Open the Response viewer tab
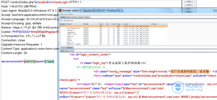217x100 pixels. 70,48
